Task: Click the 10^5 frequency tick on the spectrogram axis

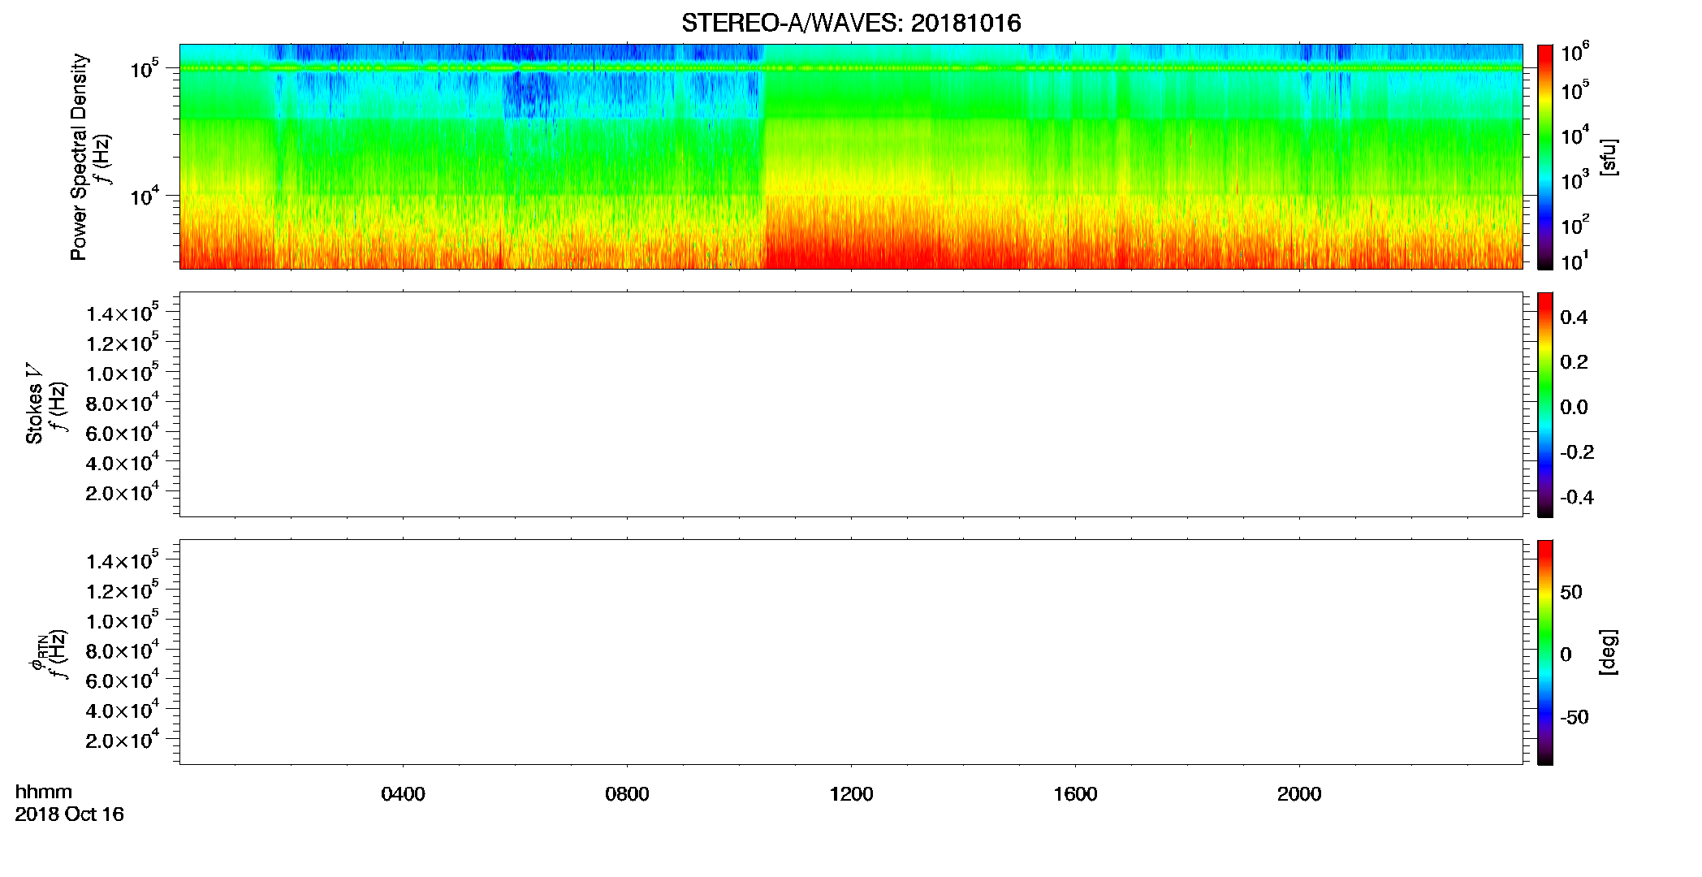Action: click(144, 69)
